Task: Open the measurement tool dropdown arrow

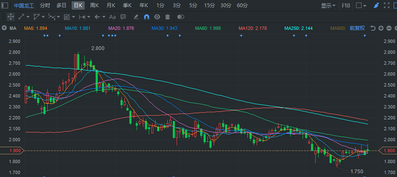Action: [x=73, y=17]
